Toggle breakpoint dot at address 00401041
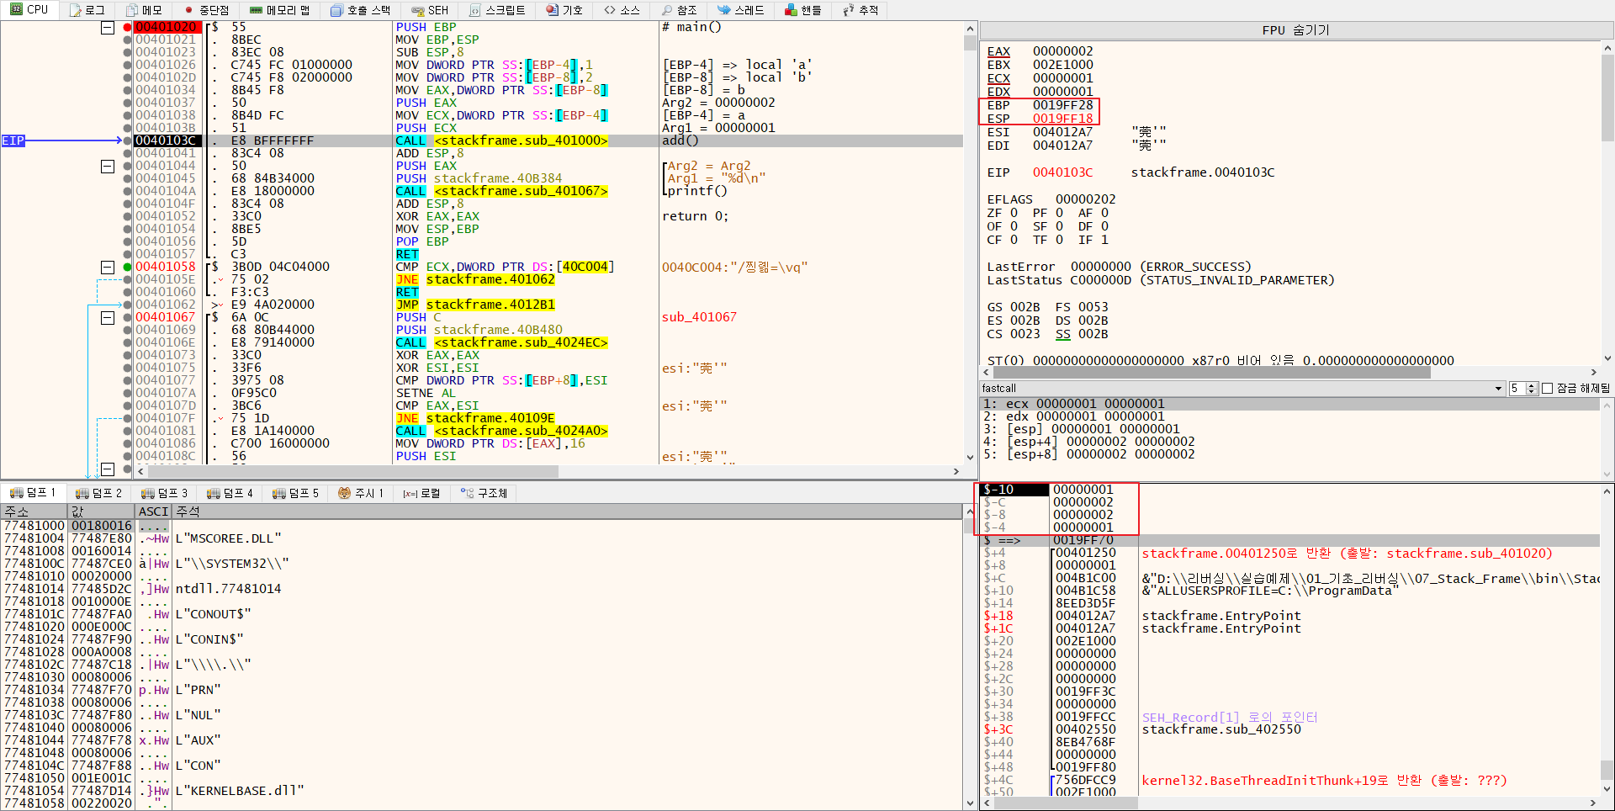Screen dimensions: 1615x811 pyautogui.click(x=127, y=153)
